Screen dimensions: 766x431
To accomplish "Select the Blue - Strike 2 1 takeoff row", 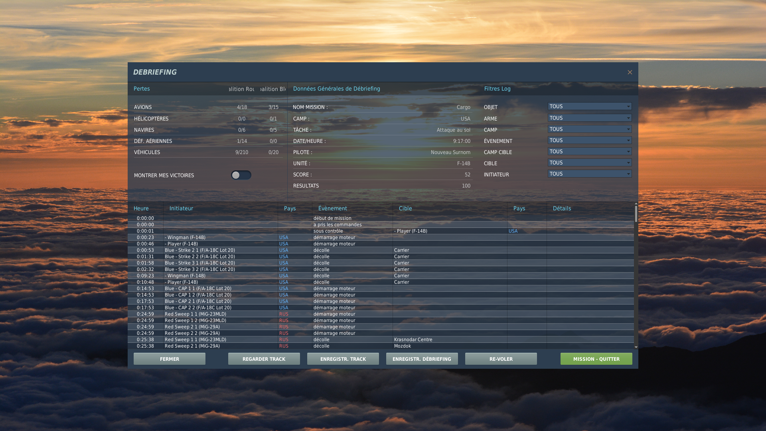I will (x=381, y=250).
